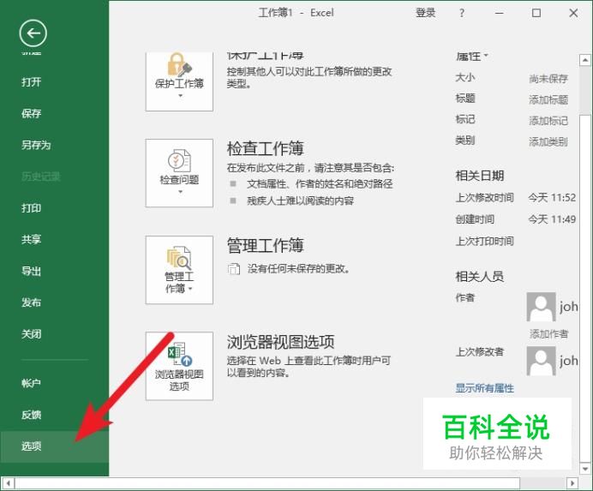Screen dimensions: 593x491
Task: Click 添加类别 field
Action: pos(548,142)
